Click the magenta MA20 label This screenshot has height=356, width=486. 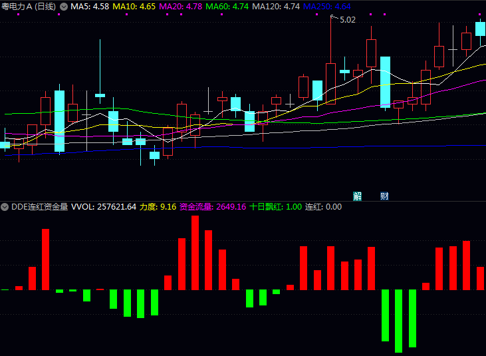click(181, 6)
